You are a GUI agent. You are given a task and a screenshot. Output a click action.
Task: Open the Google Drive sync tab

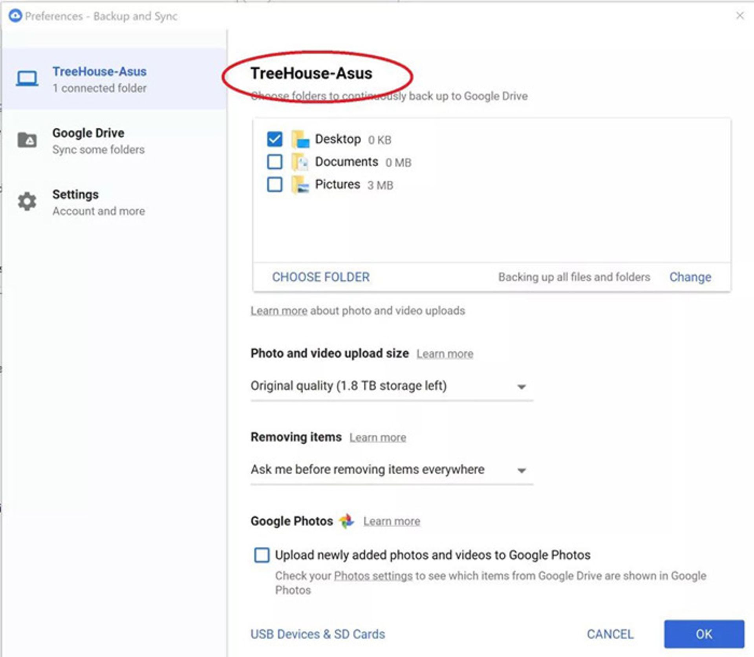(x=98, y=141)
